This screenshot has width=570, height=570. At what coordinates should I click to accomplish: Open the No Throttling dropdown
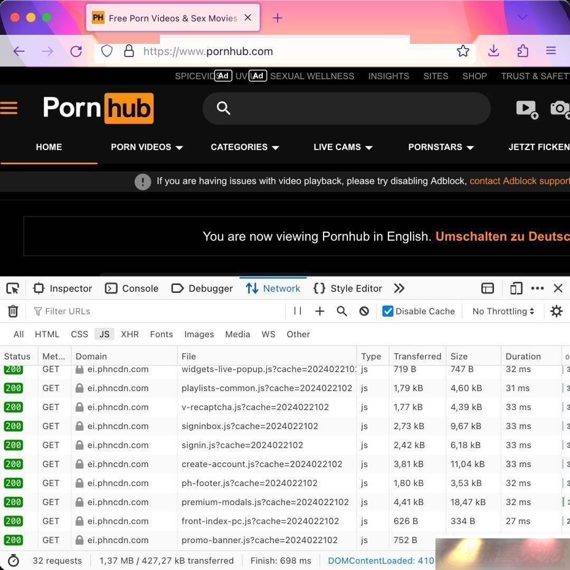click(503, 311)
